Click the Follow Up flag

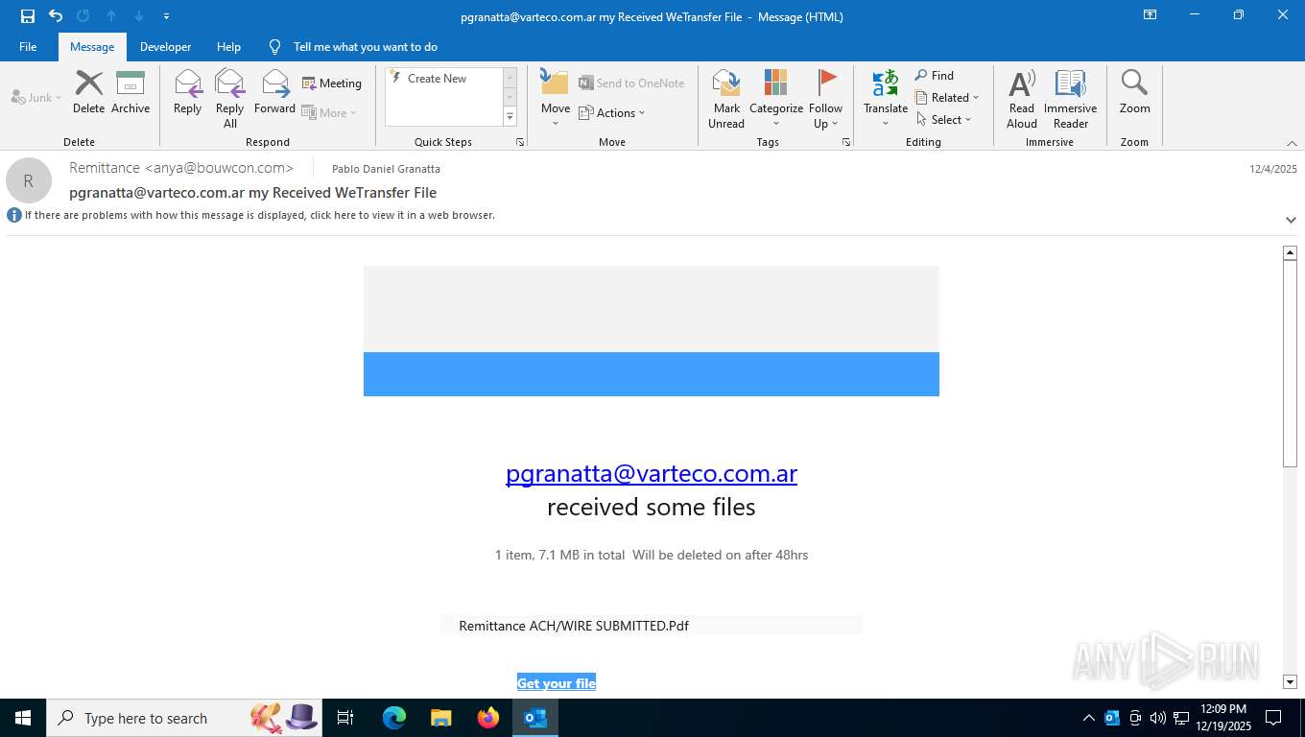tap(825, 98)
